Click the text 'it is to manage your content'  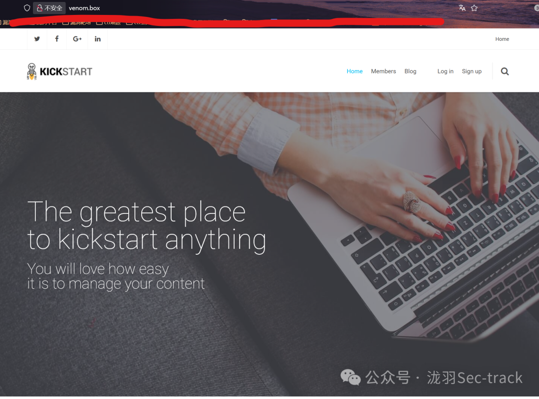(x=116, y=284)
